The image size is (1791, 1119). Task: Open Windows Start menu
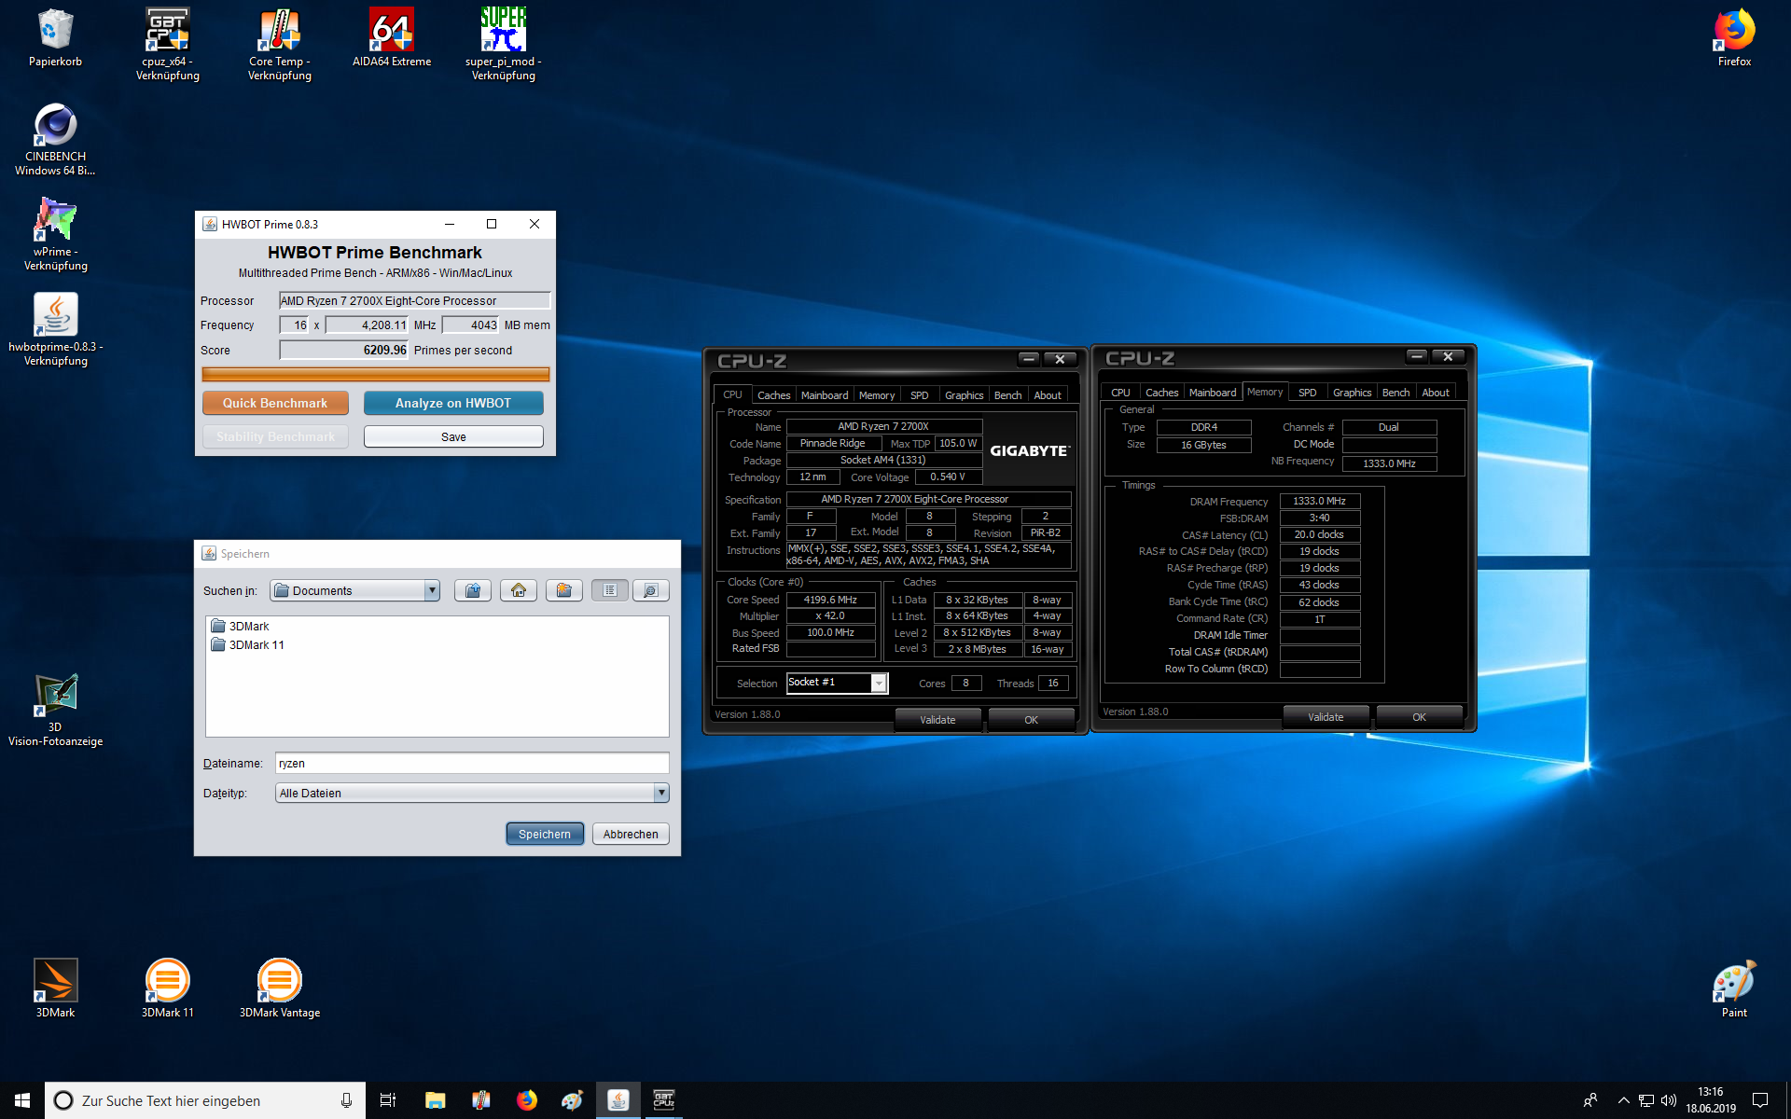pyautogui.click(x=22, y=1100)
